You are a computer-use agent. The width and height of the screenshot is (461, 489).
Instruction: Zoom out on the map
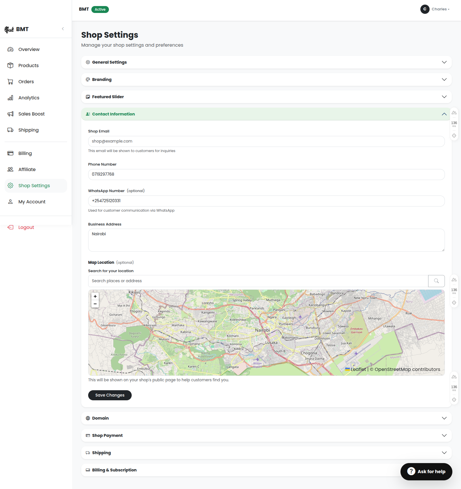tap(95, 304)
